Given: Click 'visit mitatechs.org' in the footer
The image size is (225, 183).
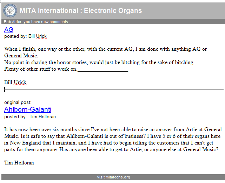Looking at the screenshot, I should click(113, 177).
